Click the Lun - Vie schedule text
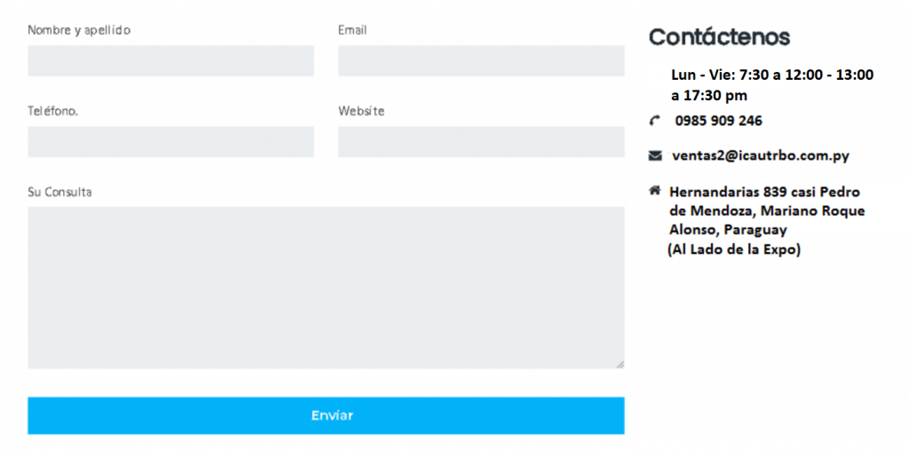 [x=772, y=84]
